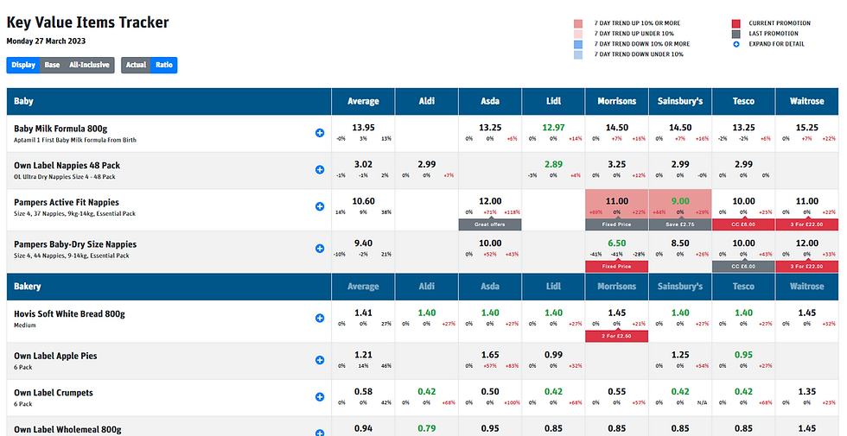
Task: Click the Bakery section Tesco column header
Action: click(x=743, y=287)
